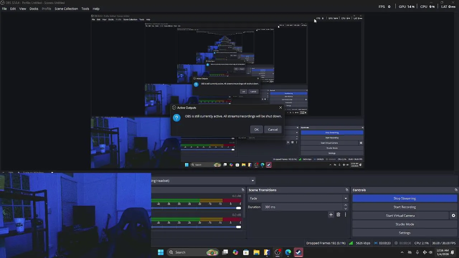Click the 00:00:00 recording timer
This screenshot has height=258, width=459.
click(405, 243)
